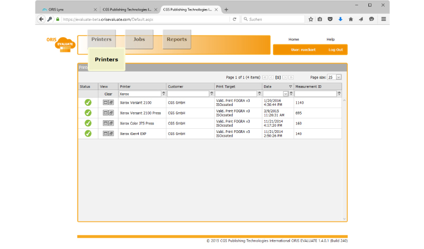Click the Pocket icon in the toolbar

pyautogui.click(x=330, y=19)
